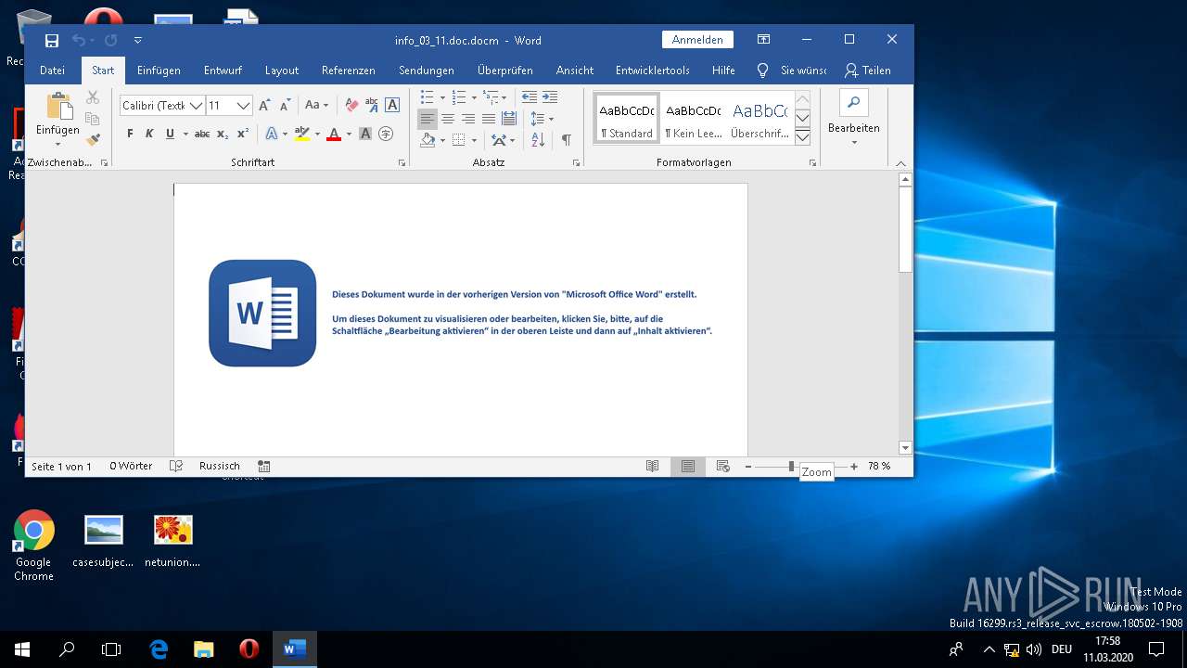Screen dimensions: 1187x668
Task: Click Russisch language in status bar
Action: [220, 467]
